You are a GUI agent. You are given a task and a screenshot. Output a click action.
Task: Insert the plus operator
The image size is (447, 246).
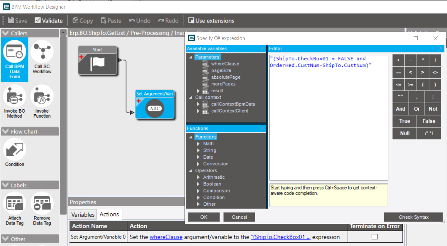pyautogui.click(x=398, y=60)
